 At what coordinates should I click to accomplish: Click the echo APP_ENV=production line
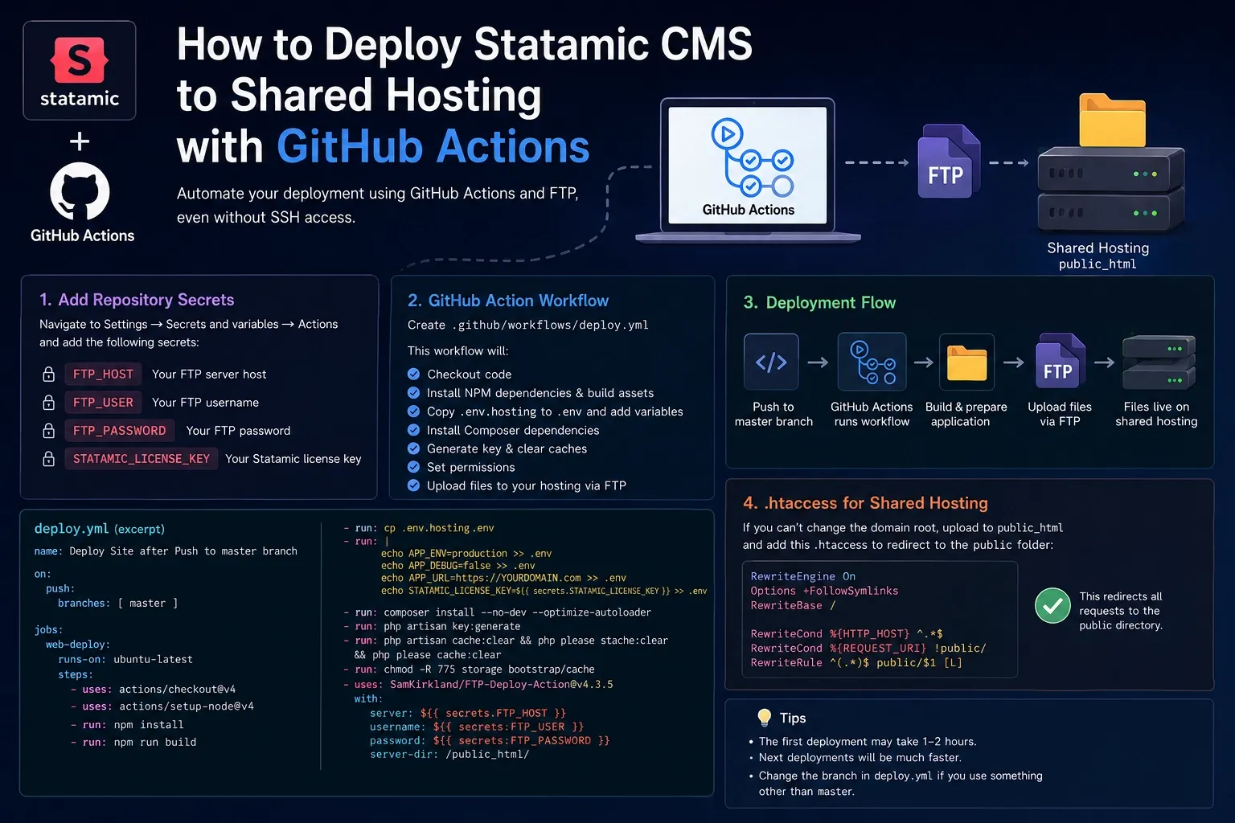466,554
